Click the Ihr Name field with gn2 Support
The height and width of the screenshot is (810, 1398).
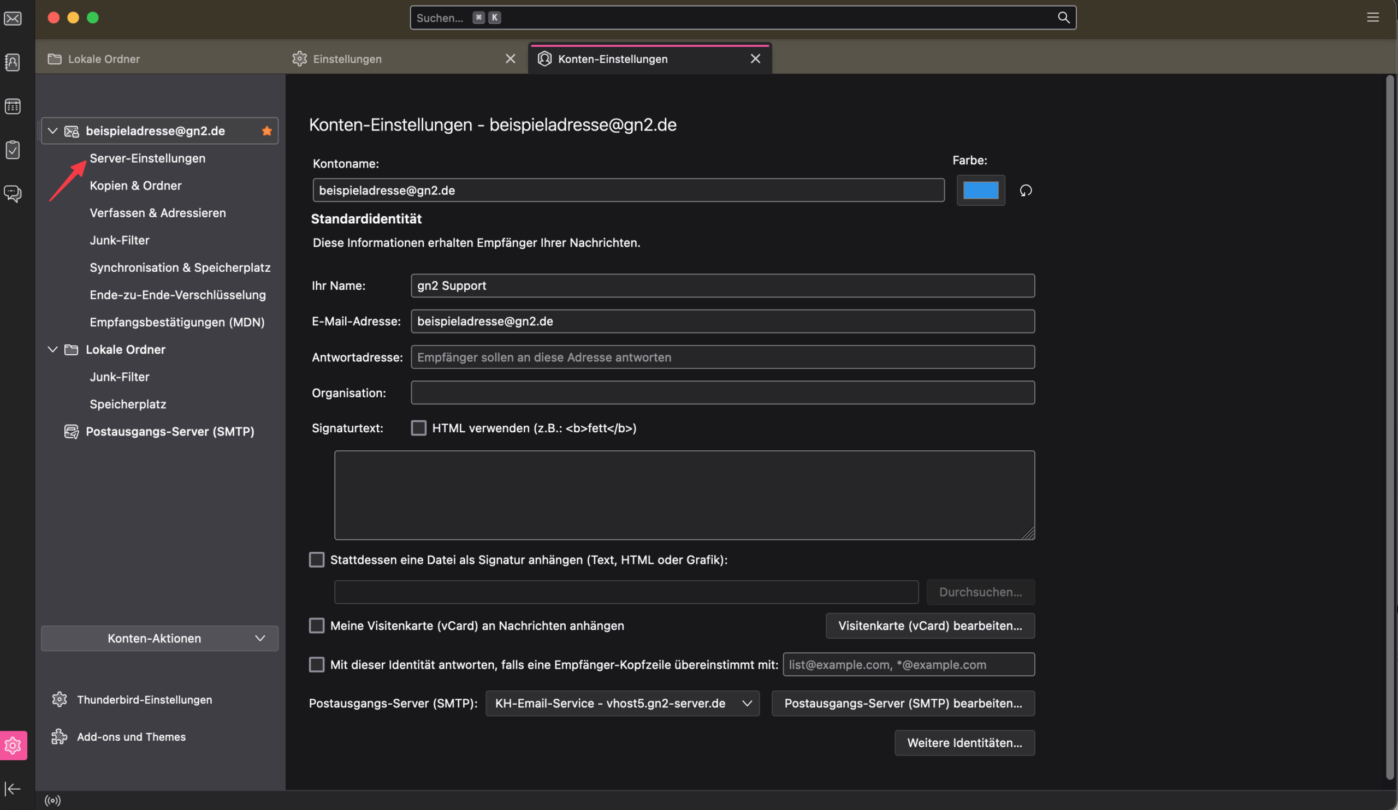pyautogui.click(x=723, y=285)
